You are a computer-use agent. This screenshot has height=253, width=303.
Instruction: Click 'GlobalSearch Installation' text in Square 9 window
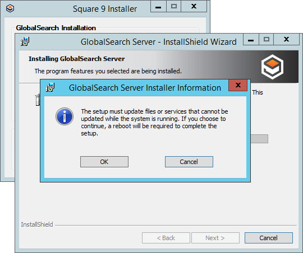[x=56, y=28]
